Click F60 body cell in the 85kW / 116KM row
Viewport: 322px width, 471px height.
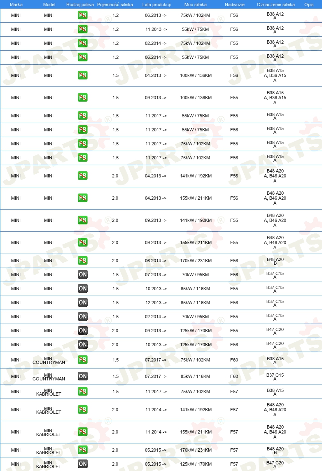pos(234,376)
